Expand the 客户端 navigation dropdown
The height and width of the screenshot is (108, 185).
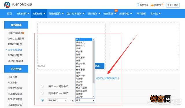click(156, 14)
